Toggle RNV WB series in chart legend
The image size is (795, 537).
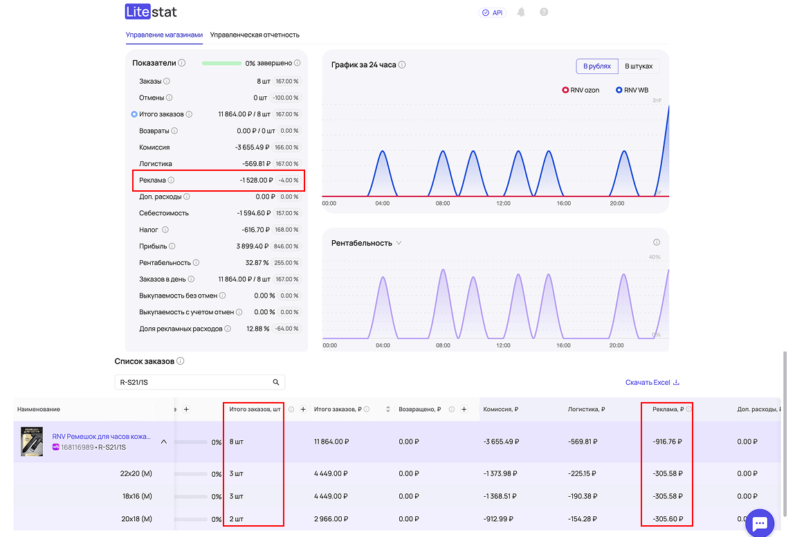click(632, 90)
